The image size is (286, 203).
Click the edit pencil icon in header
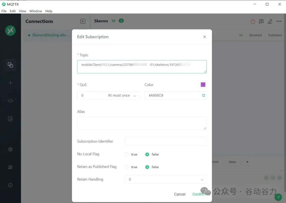click(270, 21)
